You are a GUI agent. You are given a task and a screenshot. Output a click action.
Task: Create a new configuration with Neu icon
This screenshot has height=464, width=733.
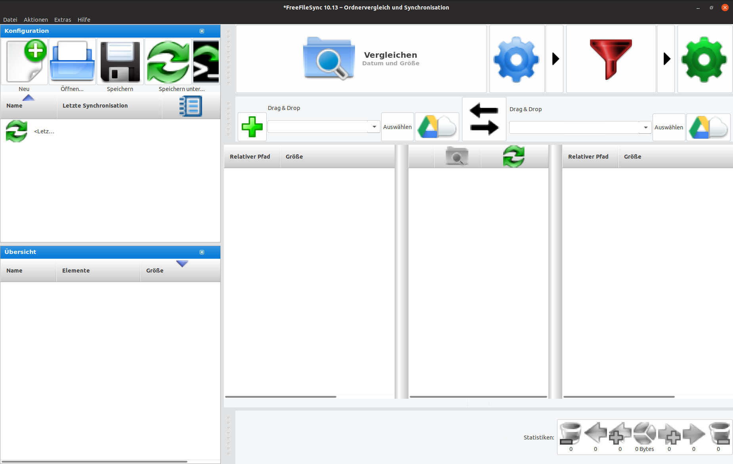24,62
